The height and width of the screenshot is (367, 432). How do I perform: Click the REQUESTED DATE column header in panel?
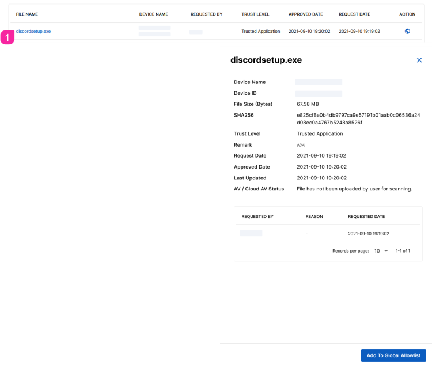[366, 216]
